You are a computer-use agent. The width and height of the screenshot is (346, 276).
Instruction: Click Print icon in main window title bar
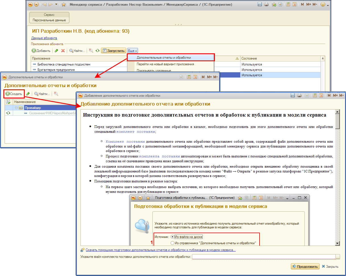pyautogui.click(x=266, y=5)
